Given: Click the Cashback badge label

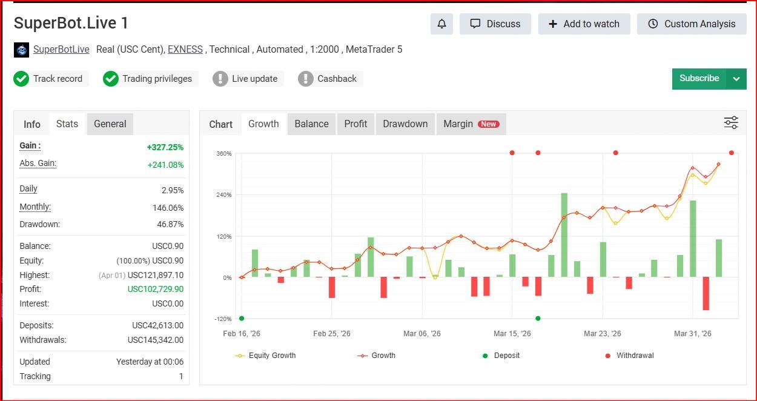Looking at the screenshot, I should tap(337, 79).
